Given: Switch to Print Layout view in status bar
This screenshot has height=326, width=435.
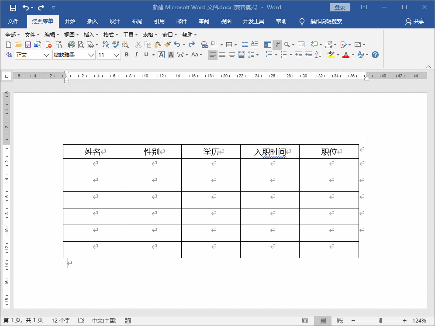Looking at the screenshot, I should (323, 320).
